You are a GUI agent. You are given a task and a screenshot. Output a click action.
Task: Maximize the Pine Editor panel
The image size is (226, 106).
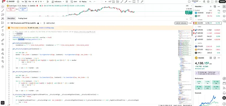[x=191, y=19]
